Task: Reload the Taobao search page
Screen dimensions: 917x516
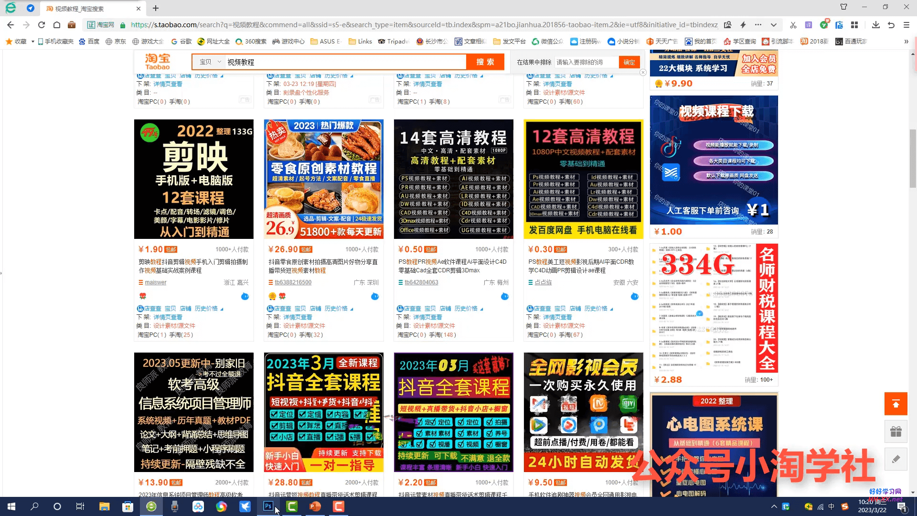Action: (42, 25)
